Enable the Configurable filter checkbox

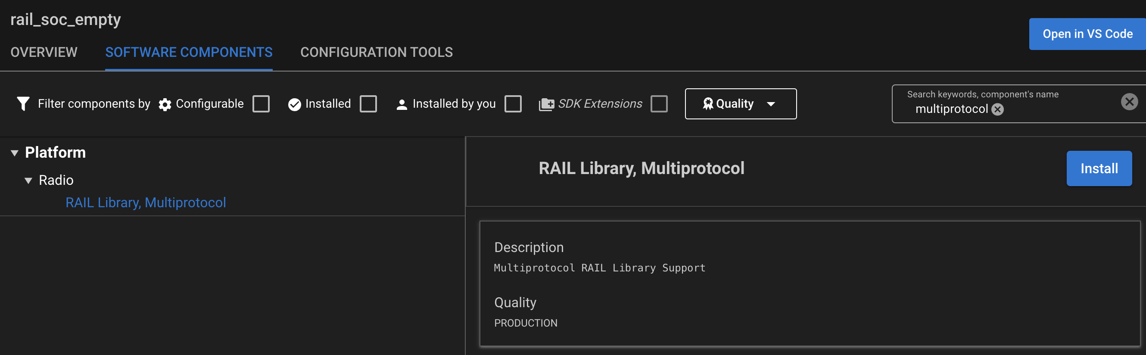261,104
